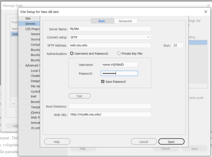This screenshot has height=157, width=212.
Task: Select the Web Fonts item
Action: pyautogui.click(x=35, y=117)
